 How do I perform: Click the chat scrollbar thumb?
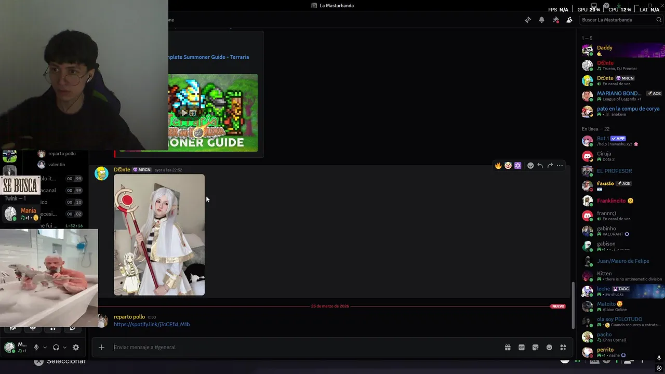tap(573, 305)
